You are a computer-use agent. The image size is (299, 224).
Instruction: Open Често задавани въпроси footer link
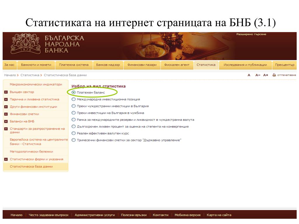pos(48,215)
